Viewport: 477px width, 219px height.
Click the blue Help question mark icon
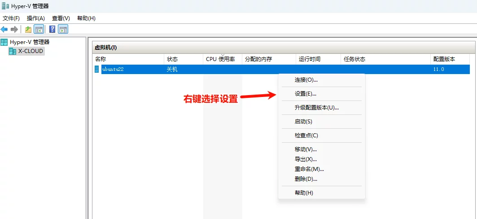(x=52, y=30)
